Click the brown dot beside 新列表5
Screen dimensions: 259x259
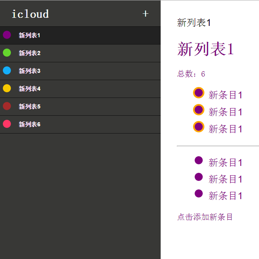click(7, 106)
